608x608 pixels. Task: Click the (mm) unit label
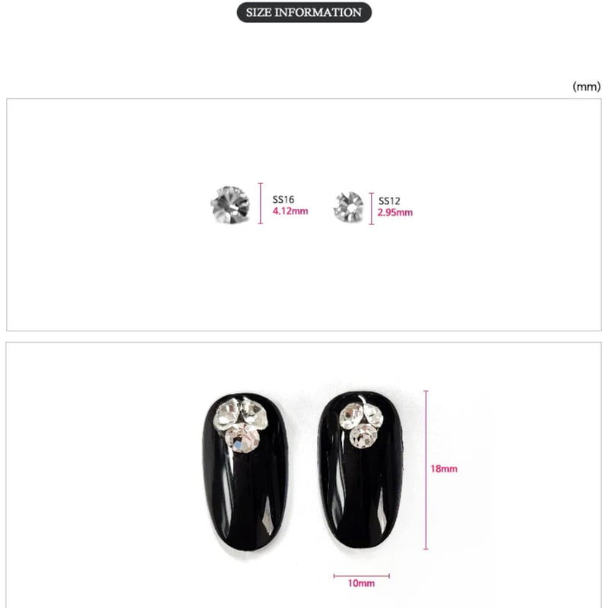click(586, 87)
